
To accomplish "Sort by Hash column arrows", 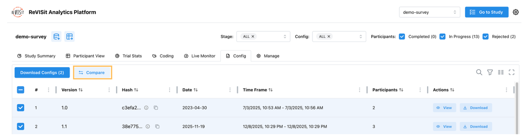I will tap(136, 90).
